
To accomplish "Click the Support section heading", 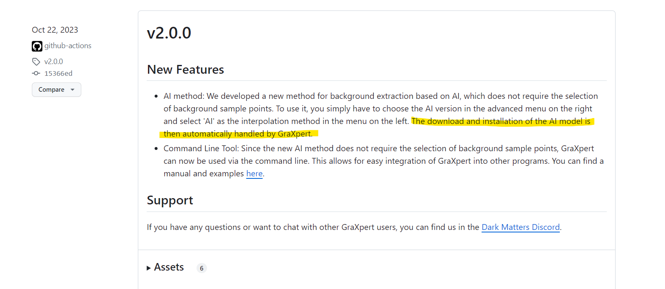I will (x=170, y=200).
